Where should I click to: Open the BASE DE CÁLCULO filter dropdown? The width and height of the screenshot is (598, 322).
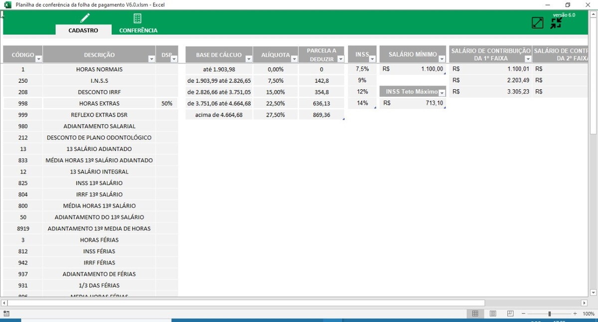[248, 59]
